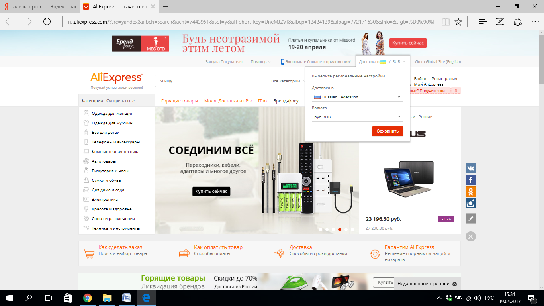544x306 pixels.
Task: Open 'Как сделать заказ' help link
Action: coord(120,247)
